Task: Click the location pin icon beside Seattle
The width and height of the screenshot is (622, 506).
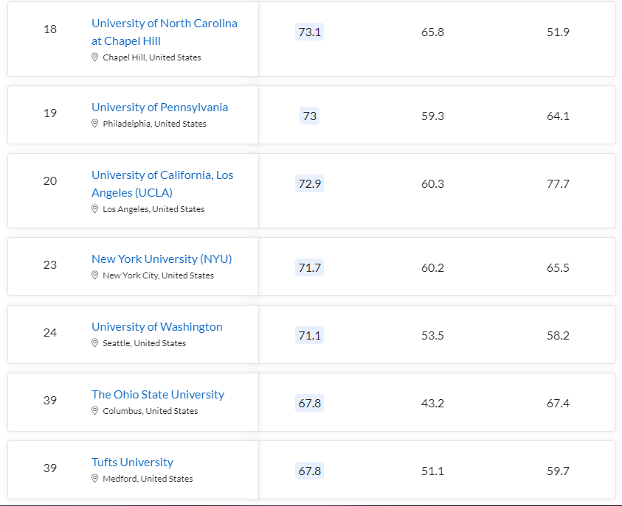Action: (95, 343)
